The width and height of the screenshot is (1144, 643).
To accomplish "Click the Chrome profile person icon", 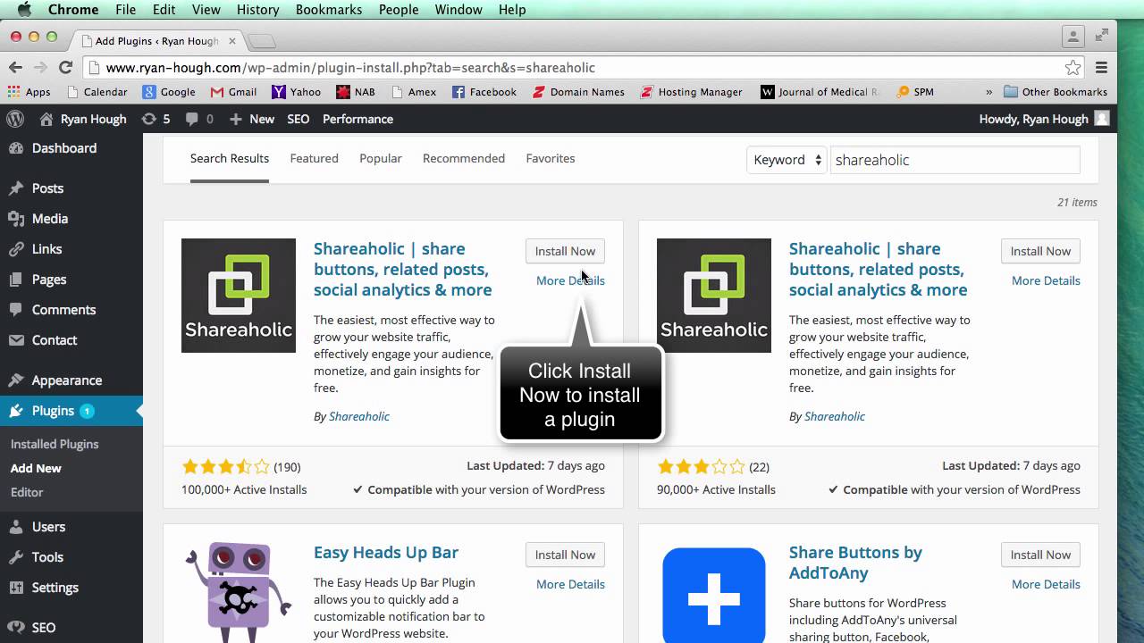I will point(1072,37).
